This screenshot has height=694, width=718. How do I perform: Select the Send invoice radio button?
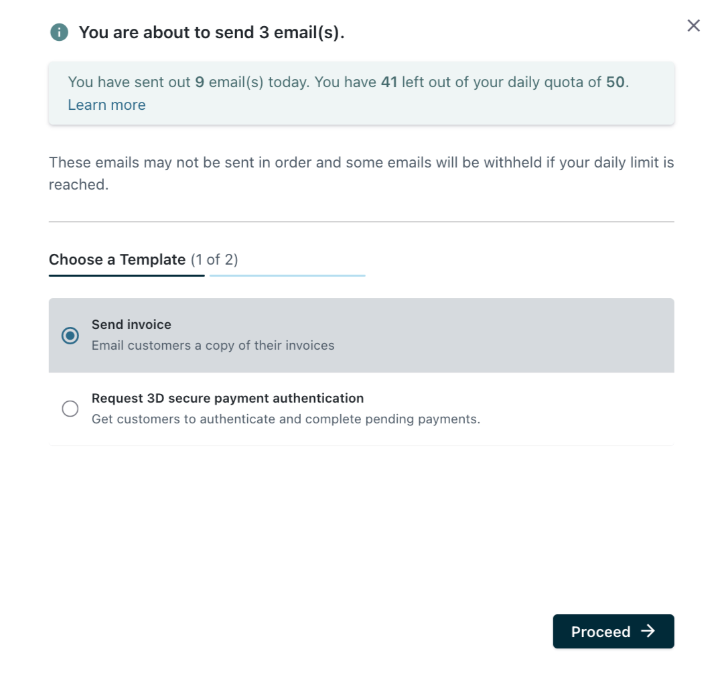(70, 336)
